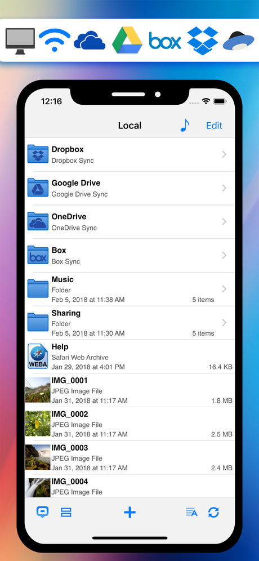Screen dimensions: 259x561
Task: Expand the Music folder chevron
Action: coord(224,289)
